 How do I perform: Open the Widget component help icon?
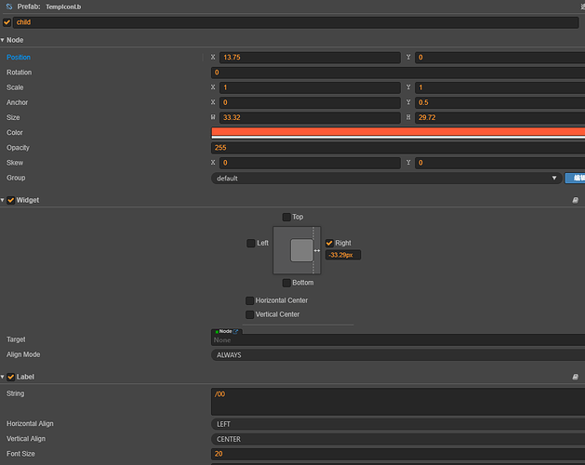coord(576,200)
